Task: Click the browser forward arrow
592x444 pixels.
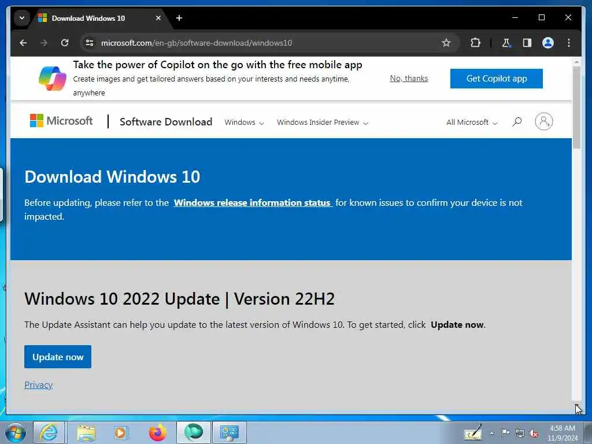Action: click(x=44, y=43)
